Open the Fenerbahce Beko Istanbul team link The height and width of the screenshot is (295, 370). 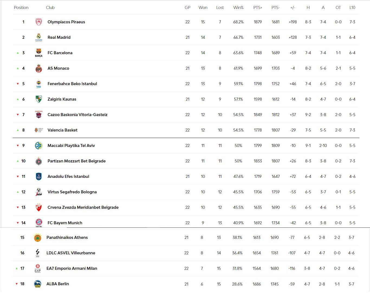pyautogui.click(x=72, y=84)
